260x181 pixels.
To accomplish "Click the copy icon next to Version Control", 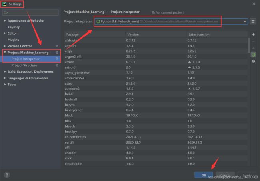I will click(x=57, y=46).
